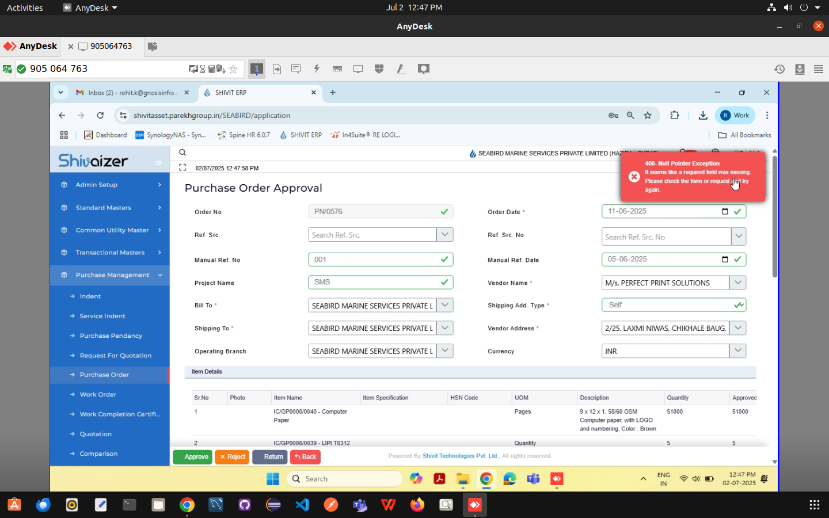The height and width of the screenshot is (518, 829).
Task: Click the search magnifier icon in ERP header
Action: point(182,153)
